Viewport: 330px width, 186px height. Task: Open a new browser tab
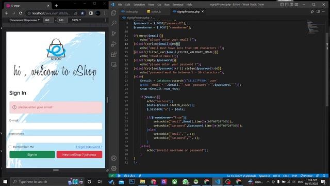56,6
